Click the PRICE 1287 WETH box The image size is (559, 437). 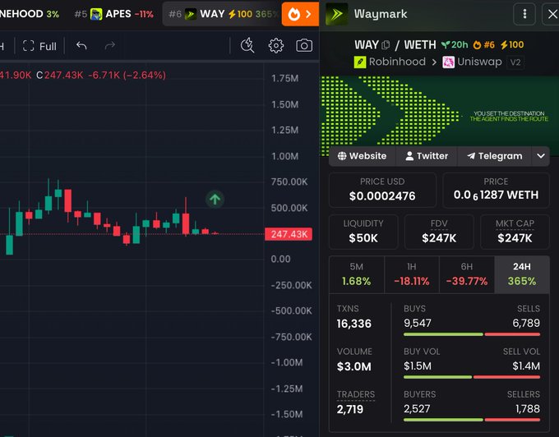click(x=496, y=191)
